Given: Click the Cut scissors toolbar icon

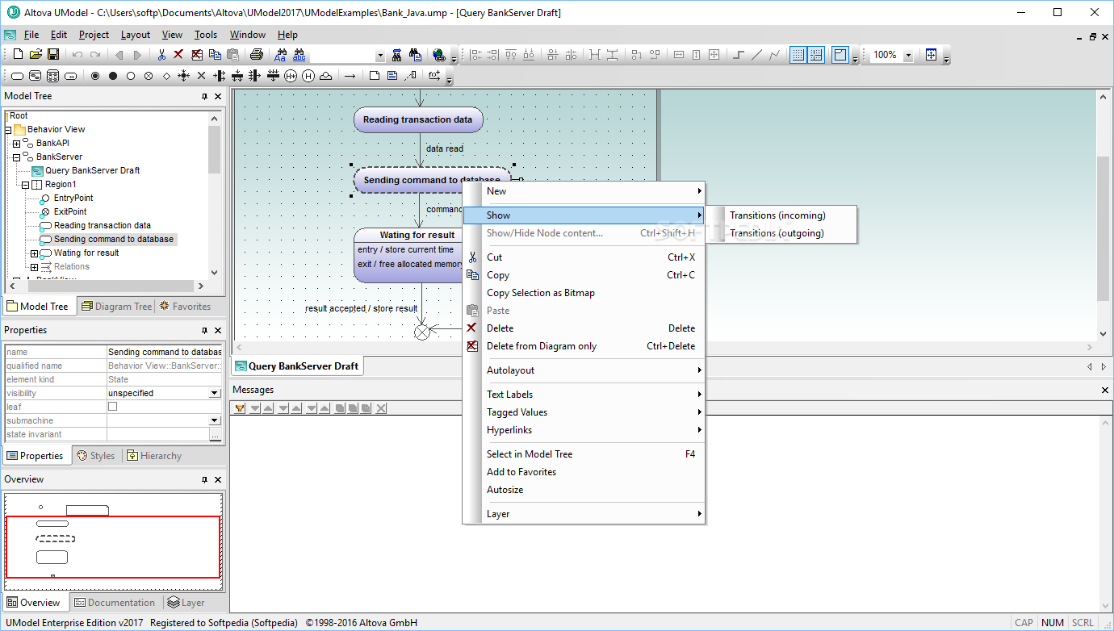Looking at the screenshot, I should [x=161, y=55].
